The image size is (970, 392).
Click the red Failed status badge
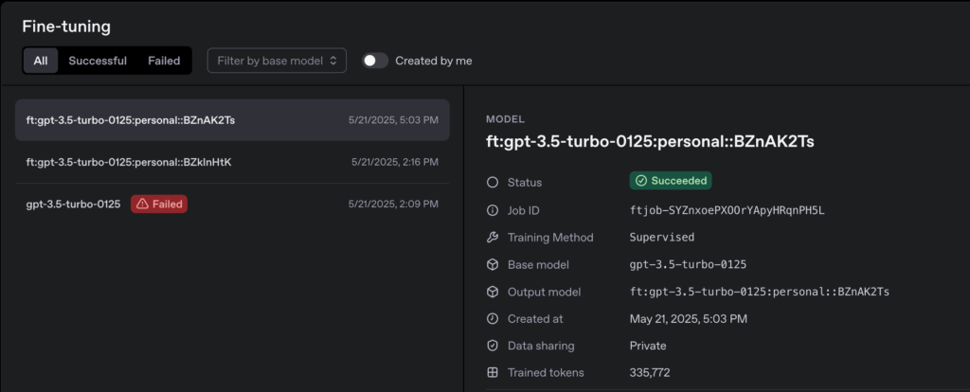tap(159, 204)
